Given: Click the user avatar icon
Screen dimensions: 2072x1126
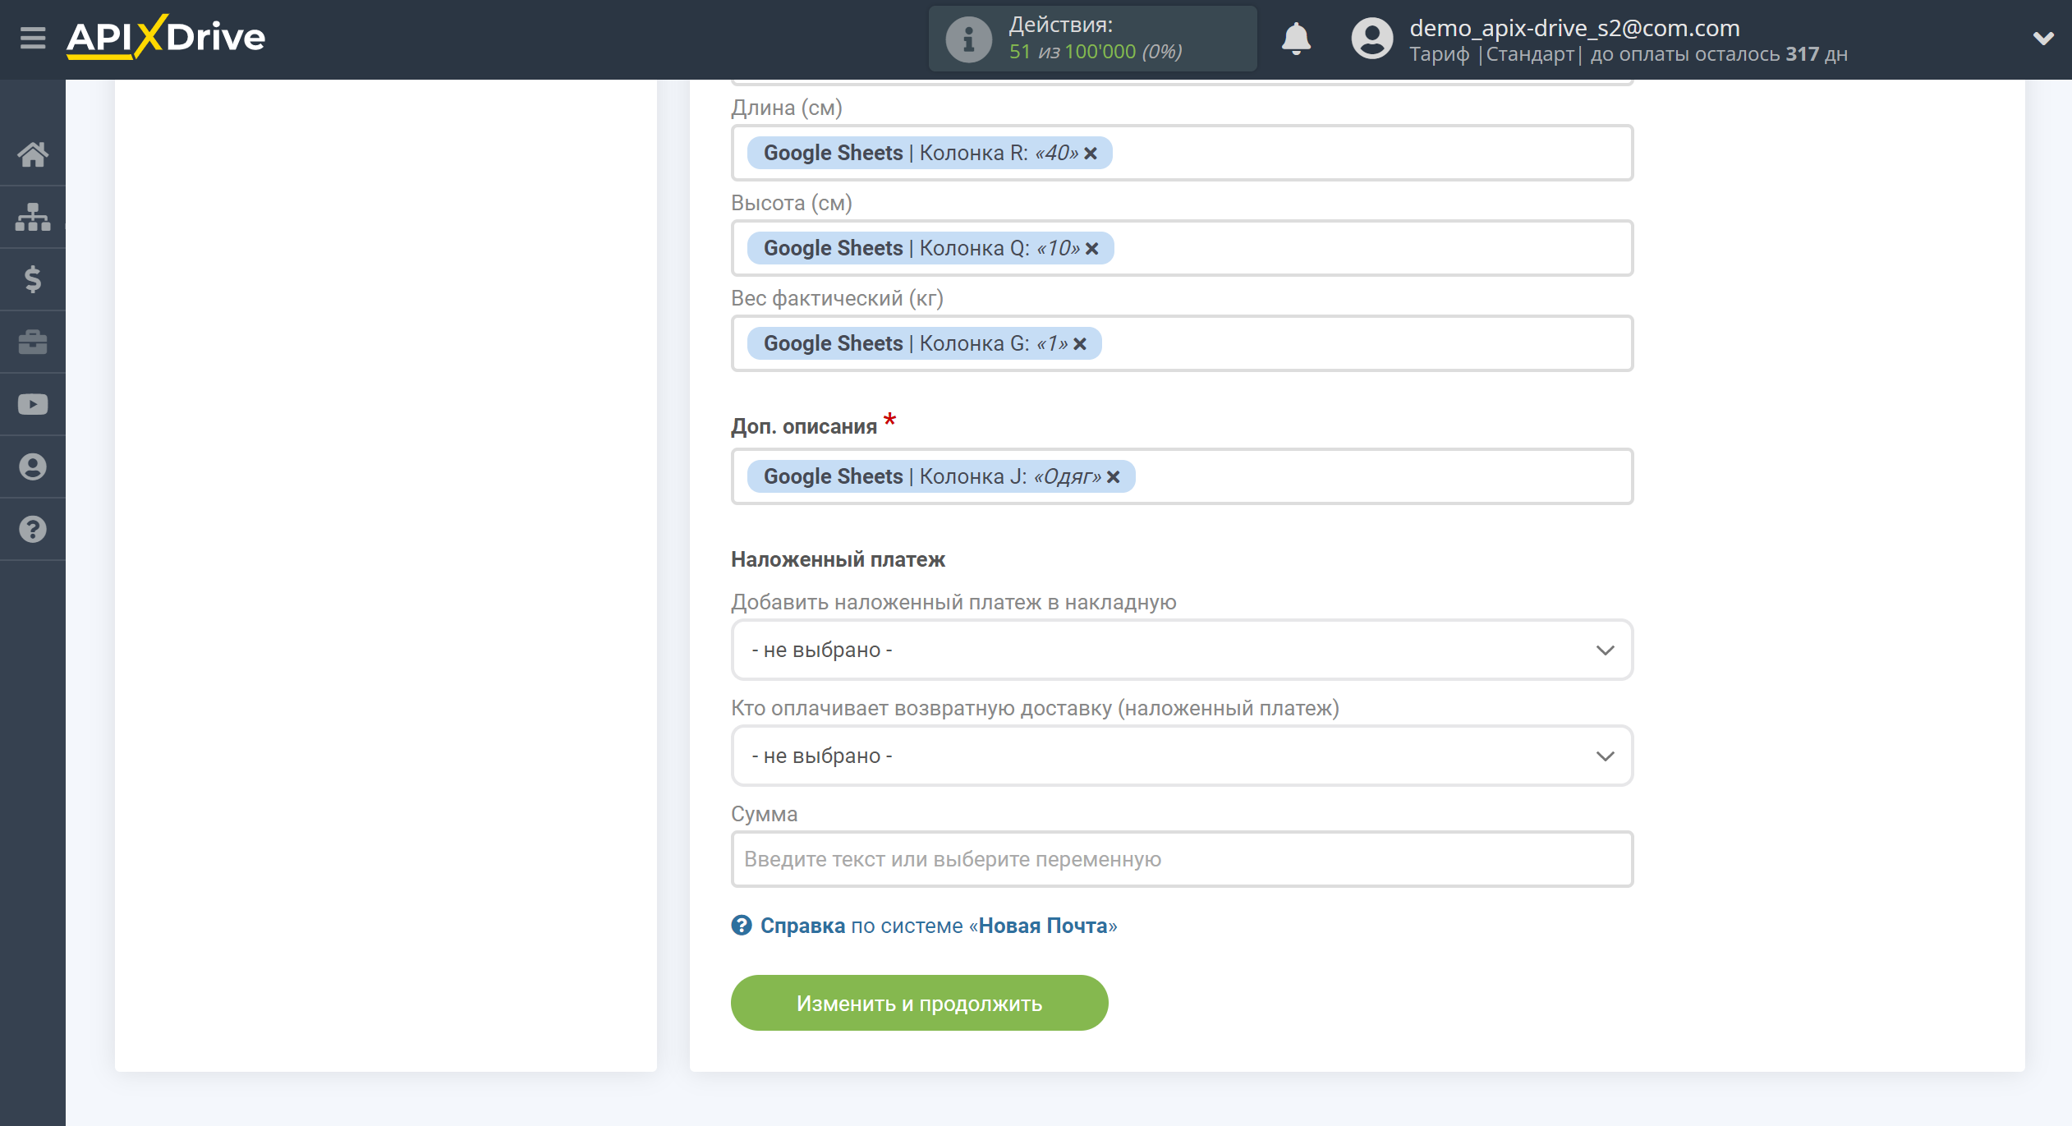Looking at the screenshot, I should click(x=1372, y=38).
